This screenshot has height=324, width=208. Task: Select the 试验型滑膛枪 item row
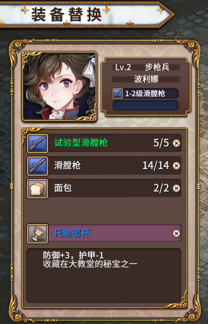tap(104, 143)
